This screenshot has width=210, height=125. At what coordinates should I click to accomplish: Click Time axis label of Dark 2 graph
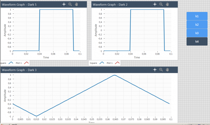137,58
